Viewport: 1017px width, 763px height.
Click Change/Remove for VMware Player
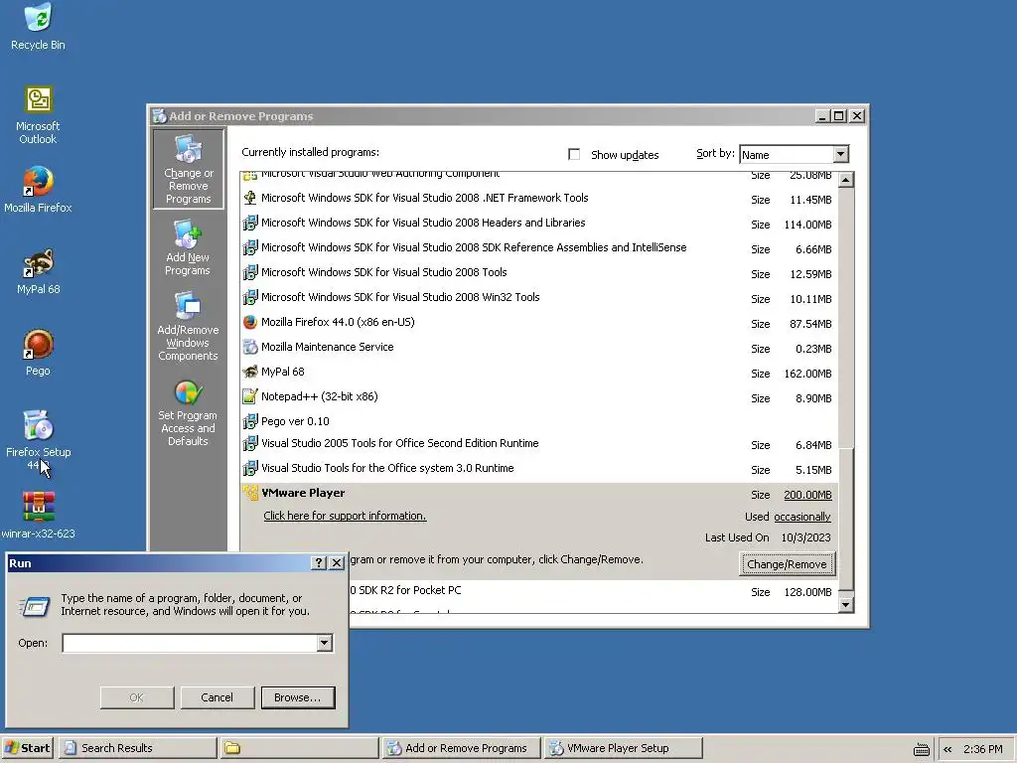pyautogui.click(x=787, y=564)
